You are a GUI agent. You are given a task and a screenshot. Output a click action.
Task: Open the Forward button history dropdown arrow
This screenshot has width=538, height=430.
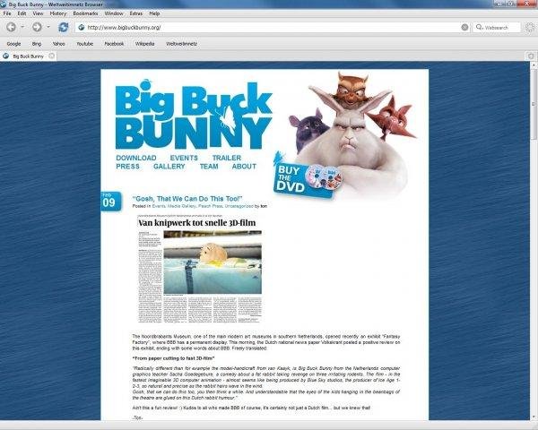point(48,27)
